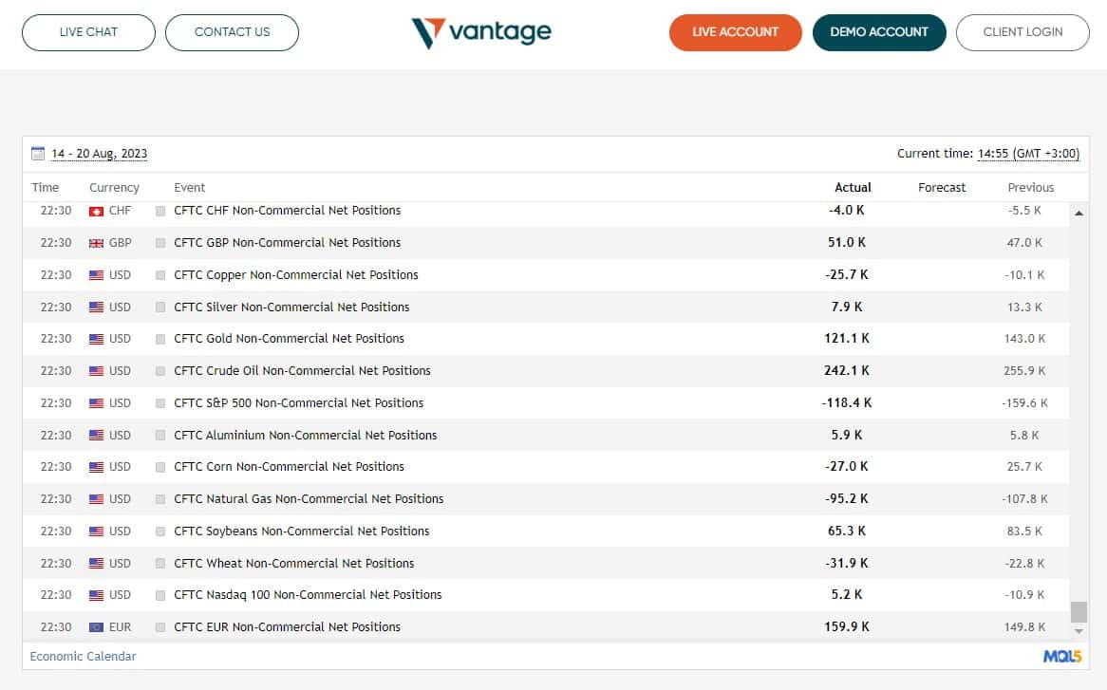Open CFTC CHF Non-Commercial Net Positions event

point(288,211)
